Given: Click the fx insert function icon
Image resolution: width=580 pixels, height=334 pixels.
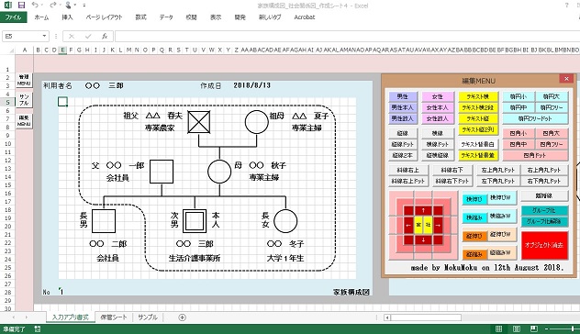Looking at the screenshot, I should click(x=105, y=37).
